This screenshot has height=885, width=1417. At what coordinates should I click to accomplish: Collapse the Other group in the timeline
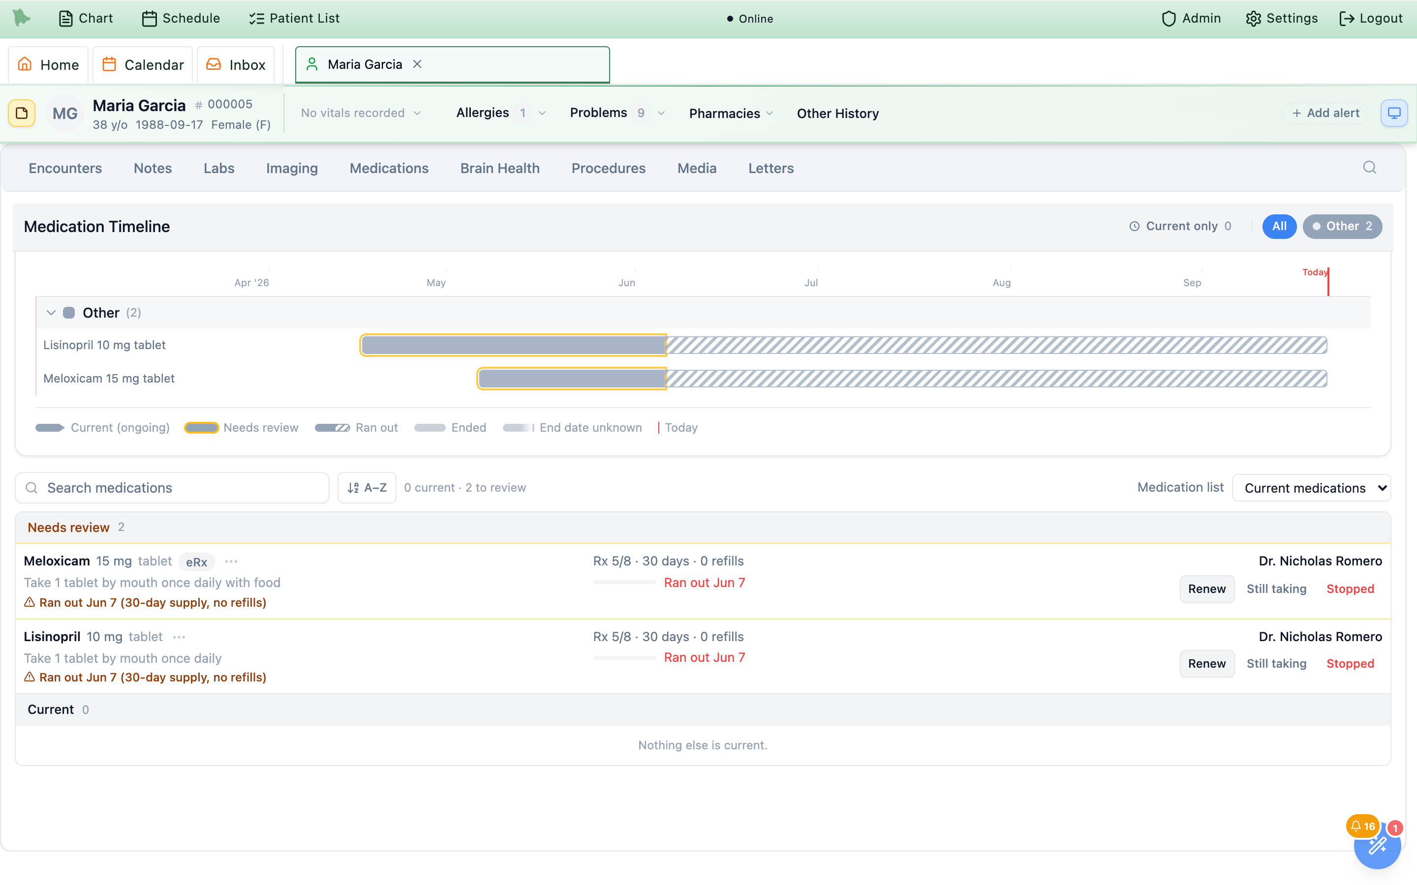coord(51,313)
